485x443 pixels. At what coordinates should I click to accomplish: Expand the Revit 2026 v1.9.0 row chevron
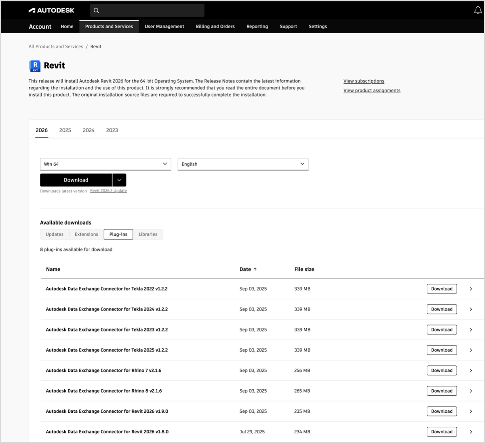[x=471, y=411]
